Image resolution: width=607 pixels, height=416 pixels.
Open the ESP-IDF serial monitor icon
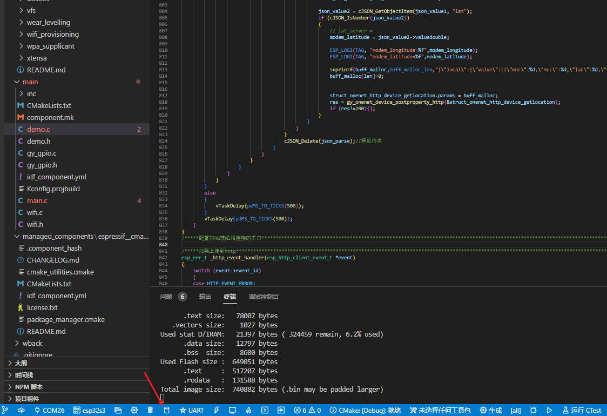click(233, 410)
